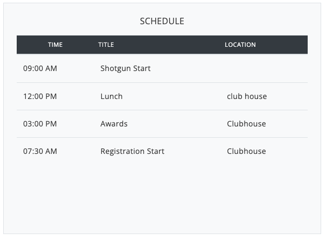
Task: Select the 09:00 AM time cell
Action: coord(40,69)
